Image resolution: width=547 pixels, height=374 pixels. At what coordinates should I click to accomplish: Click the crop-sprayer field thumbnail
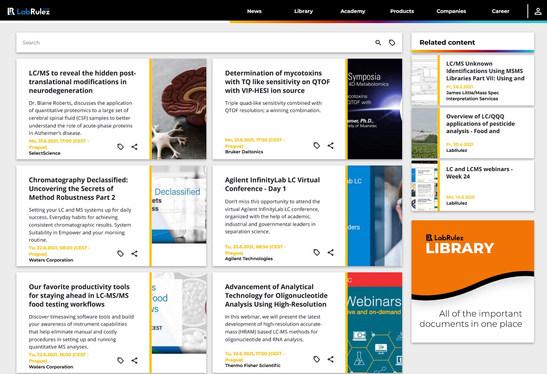click(424, 133)
